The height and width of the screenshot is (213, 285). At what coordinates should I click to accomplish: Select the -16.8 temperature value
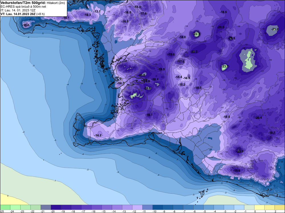coord(127,12)
